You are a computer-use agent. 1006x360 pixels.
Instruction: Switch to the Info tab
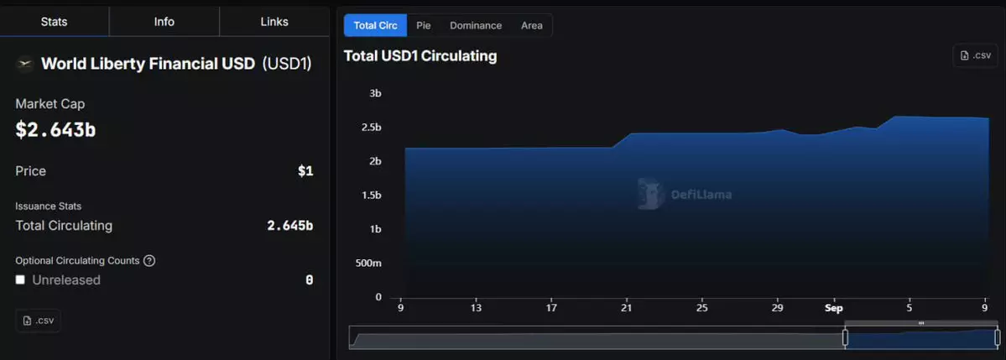pos(164,22)
